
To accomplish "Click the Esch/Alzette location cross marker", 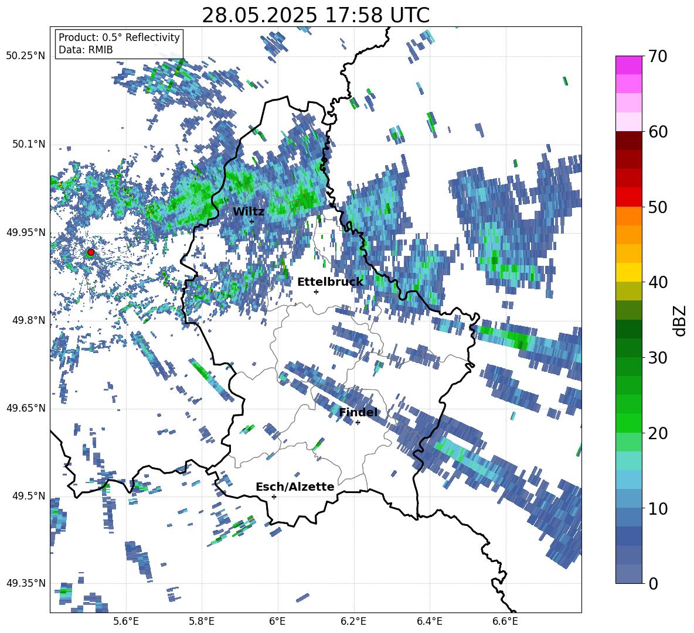I will coord(274,497).
